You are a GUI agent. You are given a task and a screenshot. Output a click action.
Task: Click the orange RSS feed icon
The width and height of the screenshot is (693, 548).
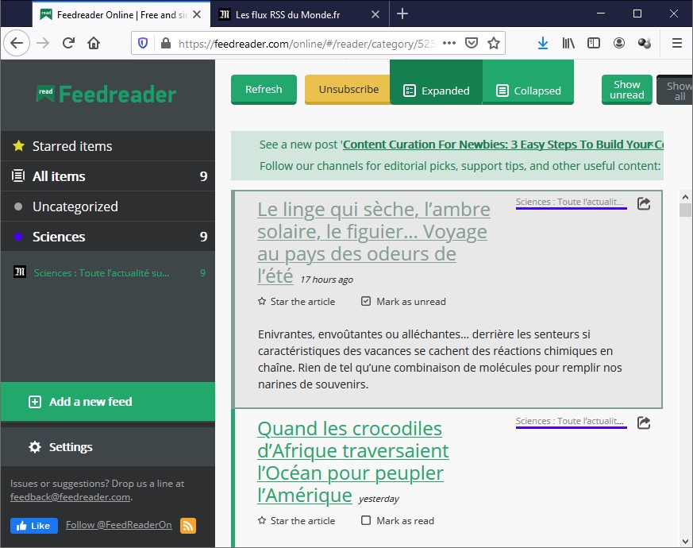click(x=188, y=526)
